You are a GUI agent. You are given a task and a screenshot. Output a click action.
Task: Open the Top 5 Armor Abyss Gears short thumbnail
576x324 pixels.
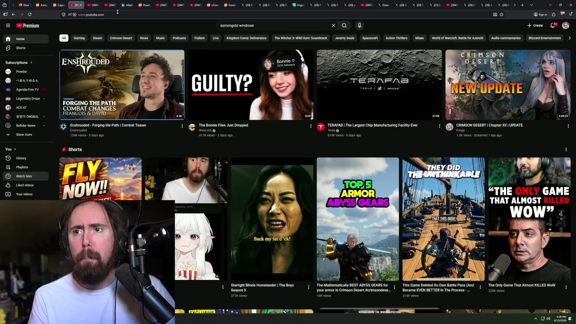(x=358, y=219)
